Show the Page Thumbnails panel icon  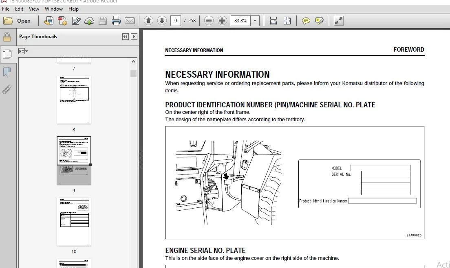(7, 54)
